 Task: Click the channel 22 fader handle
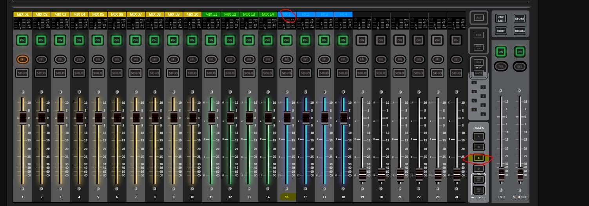(419, 174)
